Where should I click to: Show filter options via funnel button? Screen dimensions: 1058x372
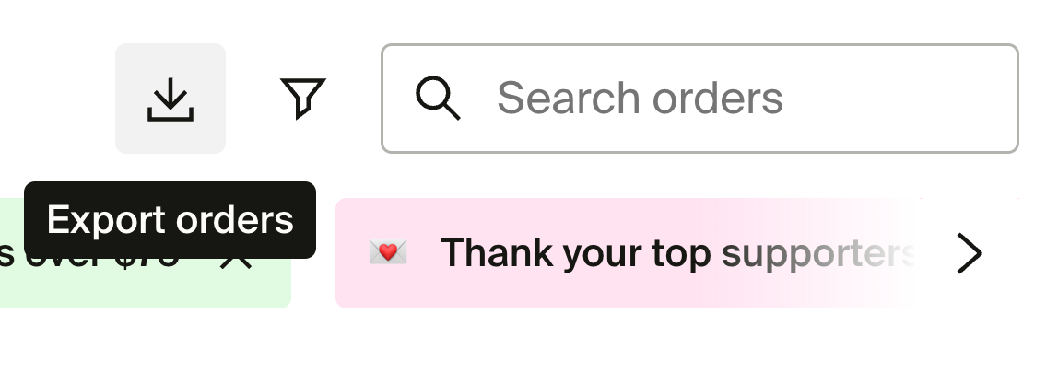[302, 99]
